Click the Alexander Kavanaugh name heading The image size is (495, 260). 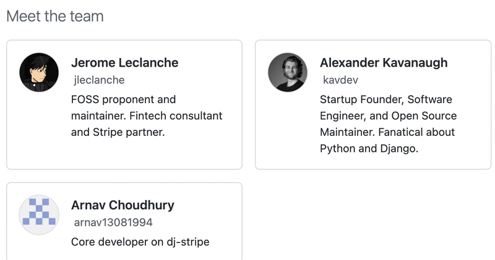click(x=384, y=63)
